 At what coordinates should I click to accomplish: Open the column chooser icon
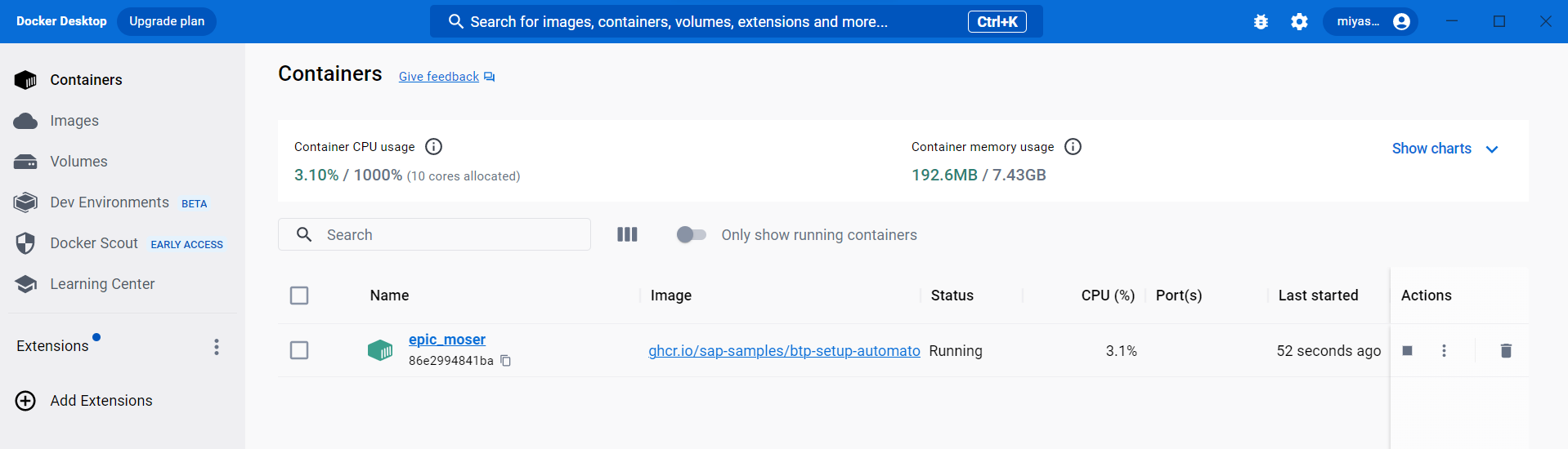(x=627, y=234)
